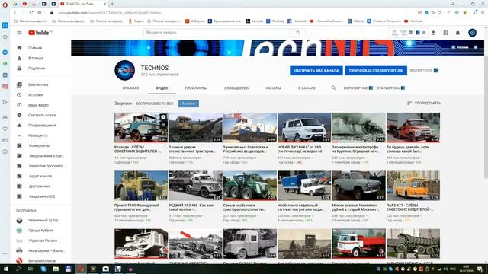Open the Windows Start button

(x=5, y=269)
